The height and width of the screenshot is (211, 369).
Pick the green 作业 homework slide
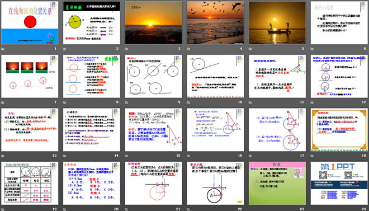point(277,183)
